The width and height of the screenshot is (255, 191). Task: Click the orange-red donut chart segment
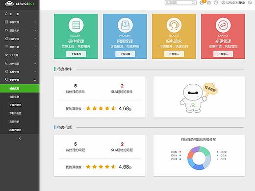click(190, 154)
